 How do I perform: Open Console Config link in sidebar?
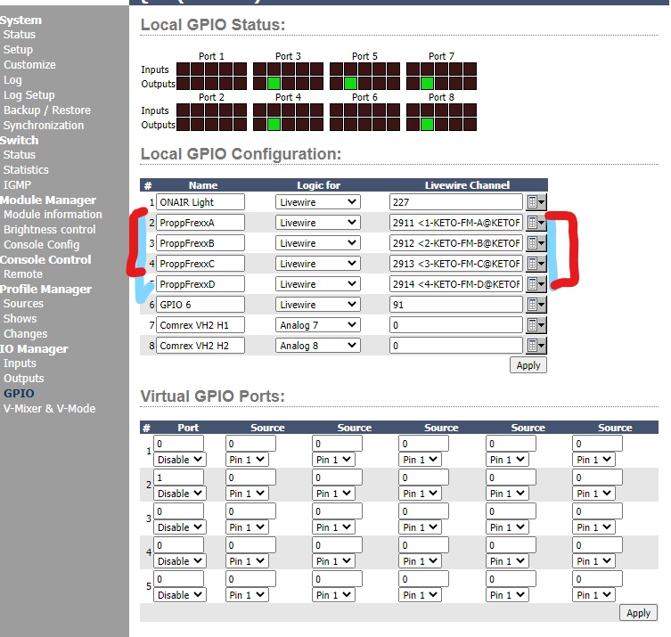41,245
